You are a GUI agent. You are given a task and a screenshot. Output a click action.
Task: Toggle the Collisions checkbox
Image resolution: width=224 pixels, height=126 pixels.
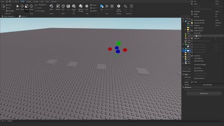35,8
